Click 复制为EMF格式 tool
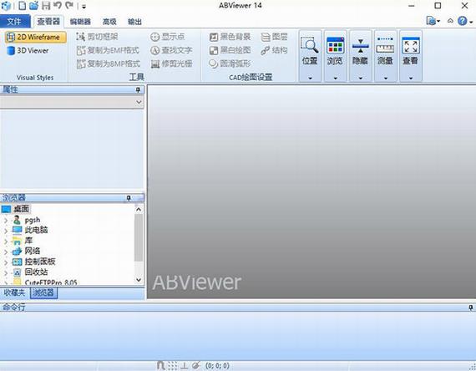Viewport: 476px width, 371px height. (108, 50)
